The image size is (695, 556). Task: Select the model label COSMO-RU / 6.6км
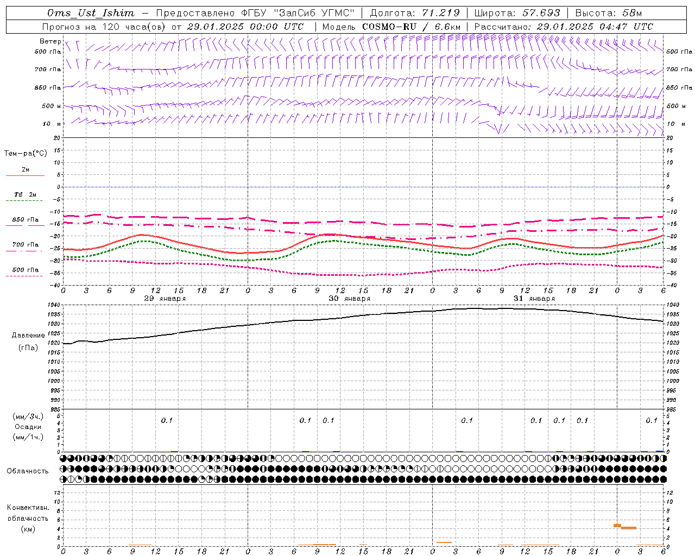click(412, 27)
